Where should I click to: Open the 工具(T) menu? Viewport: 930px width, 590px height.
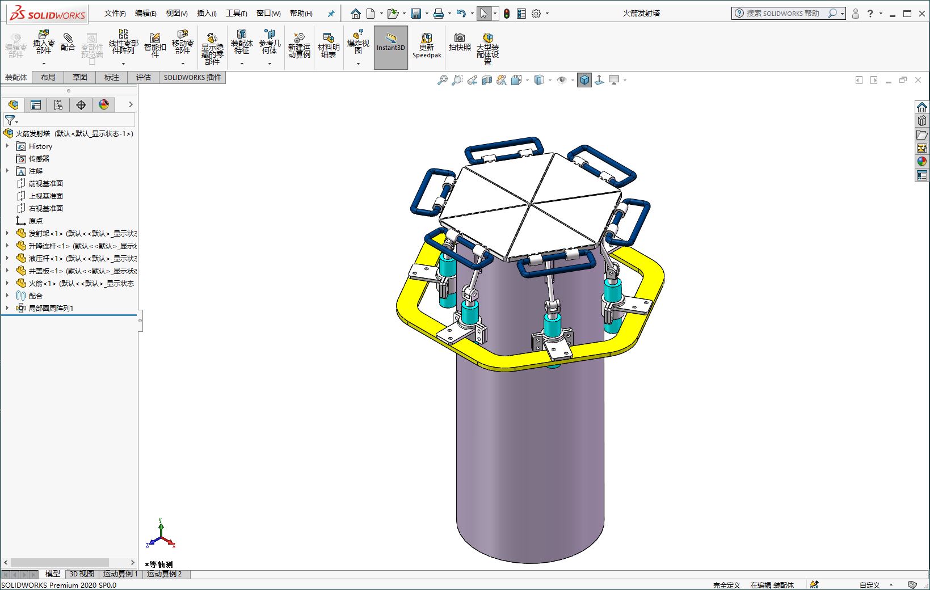coord(236,14)
